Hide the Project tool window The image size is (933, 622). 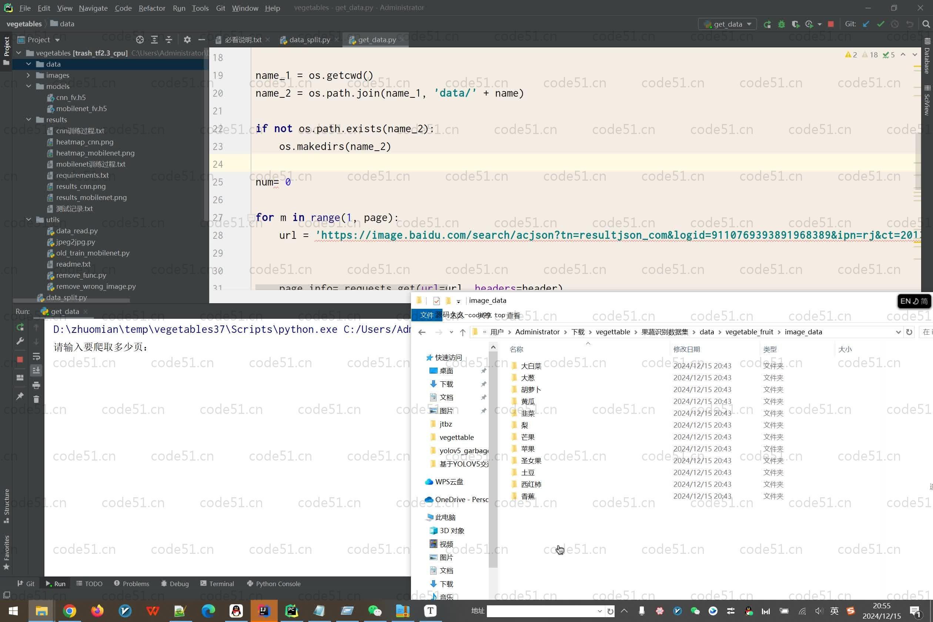click(x=201, y=40)
